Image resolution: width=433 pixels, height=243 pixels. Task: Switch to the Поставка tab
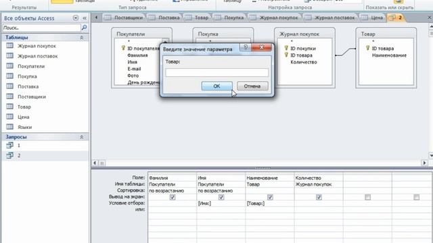click(164, 18)
